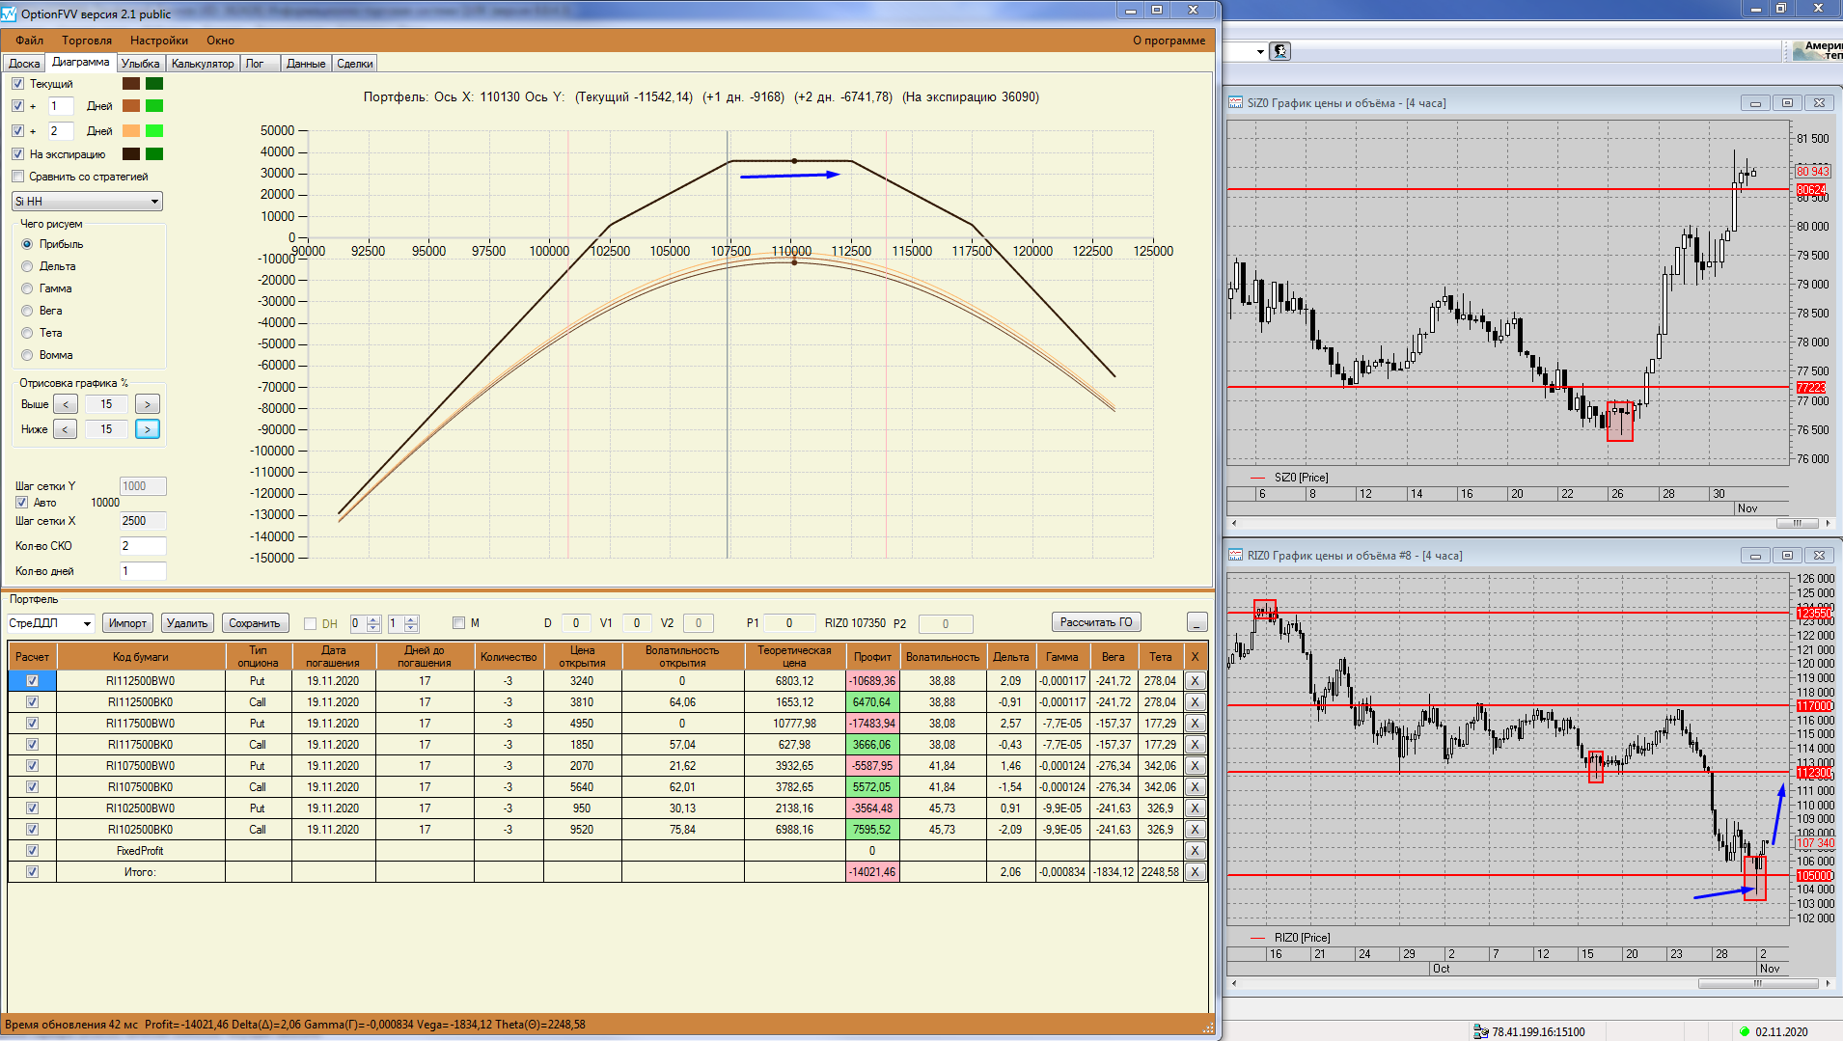1843x1041 pixels.
Task: Click the Рассчитать ГО button
Action: (1096, 622)
